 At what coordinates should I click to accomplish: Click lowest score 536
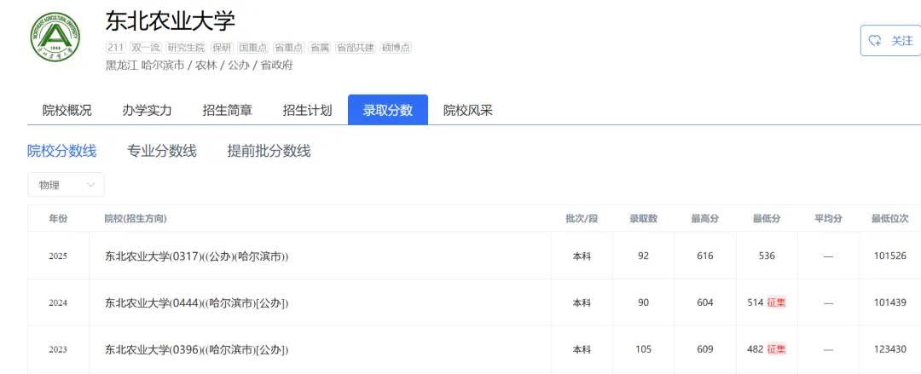(x=767, y=256)
